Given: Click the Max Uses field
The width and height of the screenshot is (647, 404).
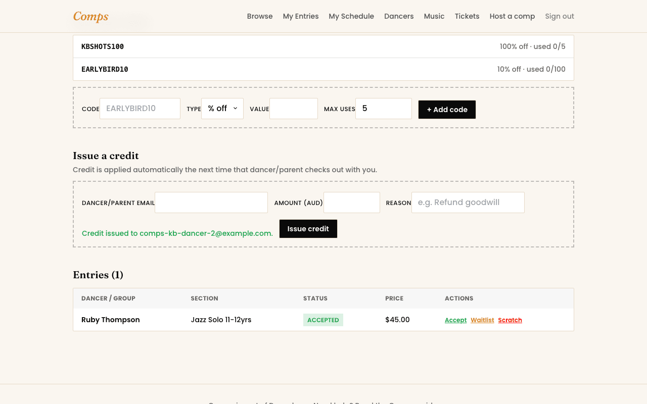Looking at the screenshot, I should (x=384, y=109).
